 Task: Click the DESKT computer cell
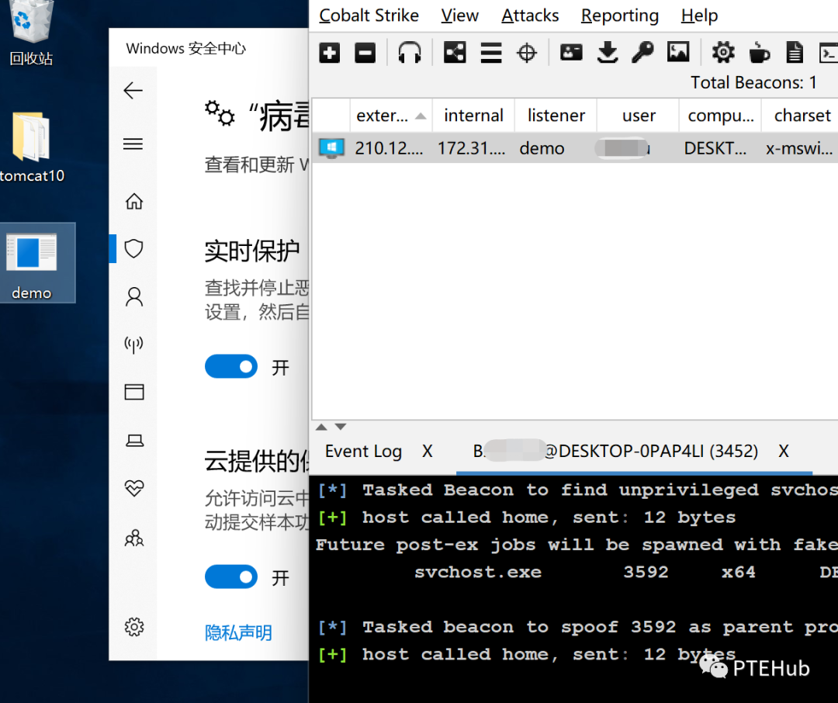click(715, 148)
